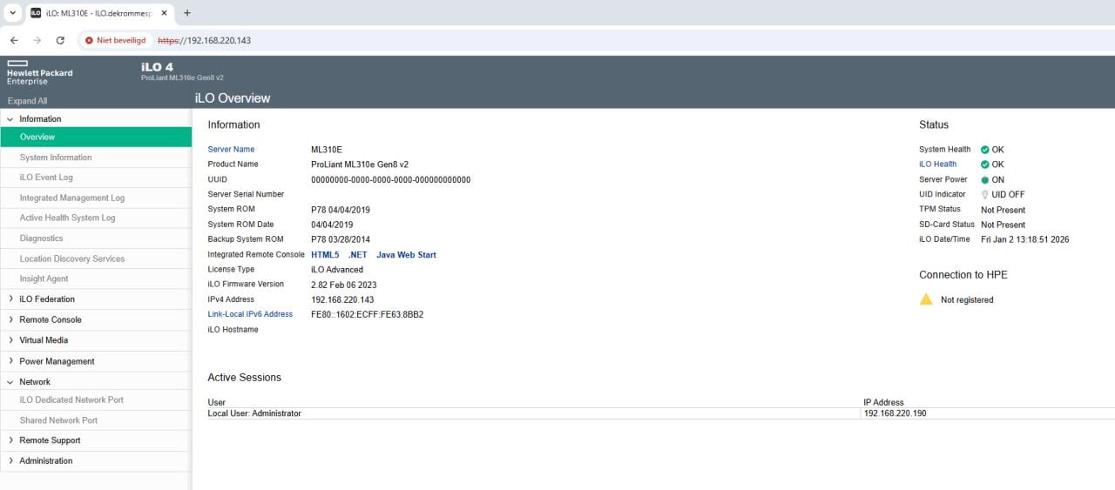The image size is (1115, 490).
Task: Expand the Power Management section
Action: 10,361
